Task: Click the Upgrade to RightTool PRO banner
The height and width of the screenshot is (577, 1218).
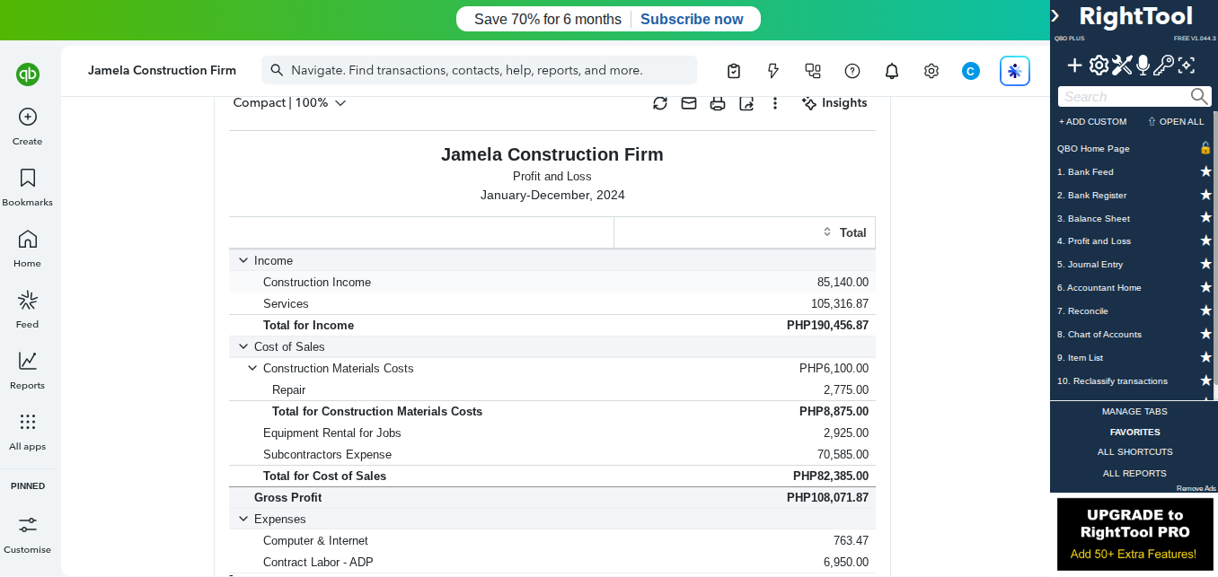Action: (x=1134, y=534)
